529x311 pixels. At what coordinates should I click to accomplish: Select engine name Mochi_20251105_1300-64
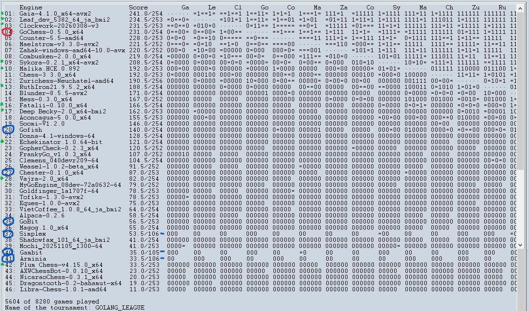point(61,246)
